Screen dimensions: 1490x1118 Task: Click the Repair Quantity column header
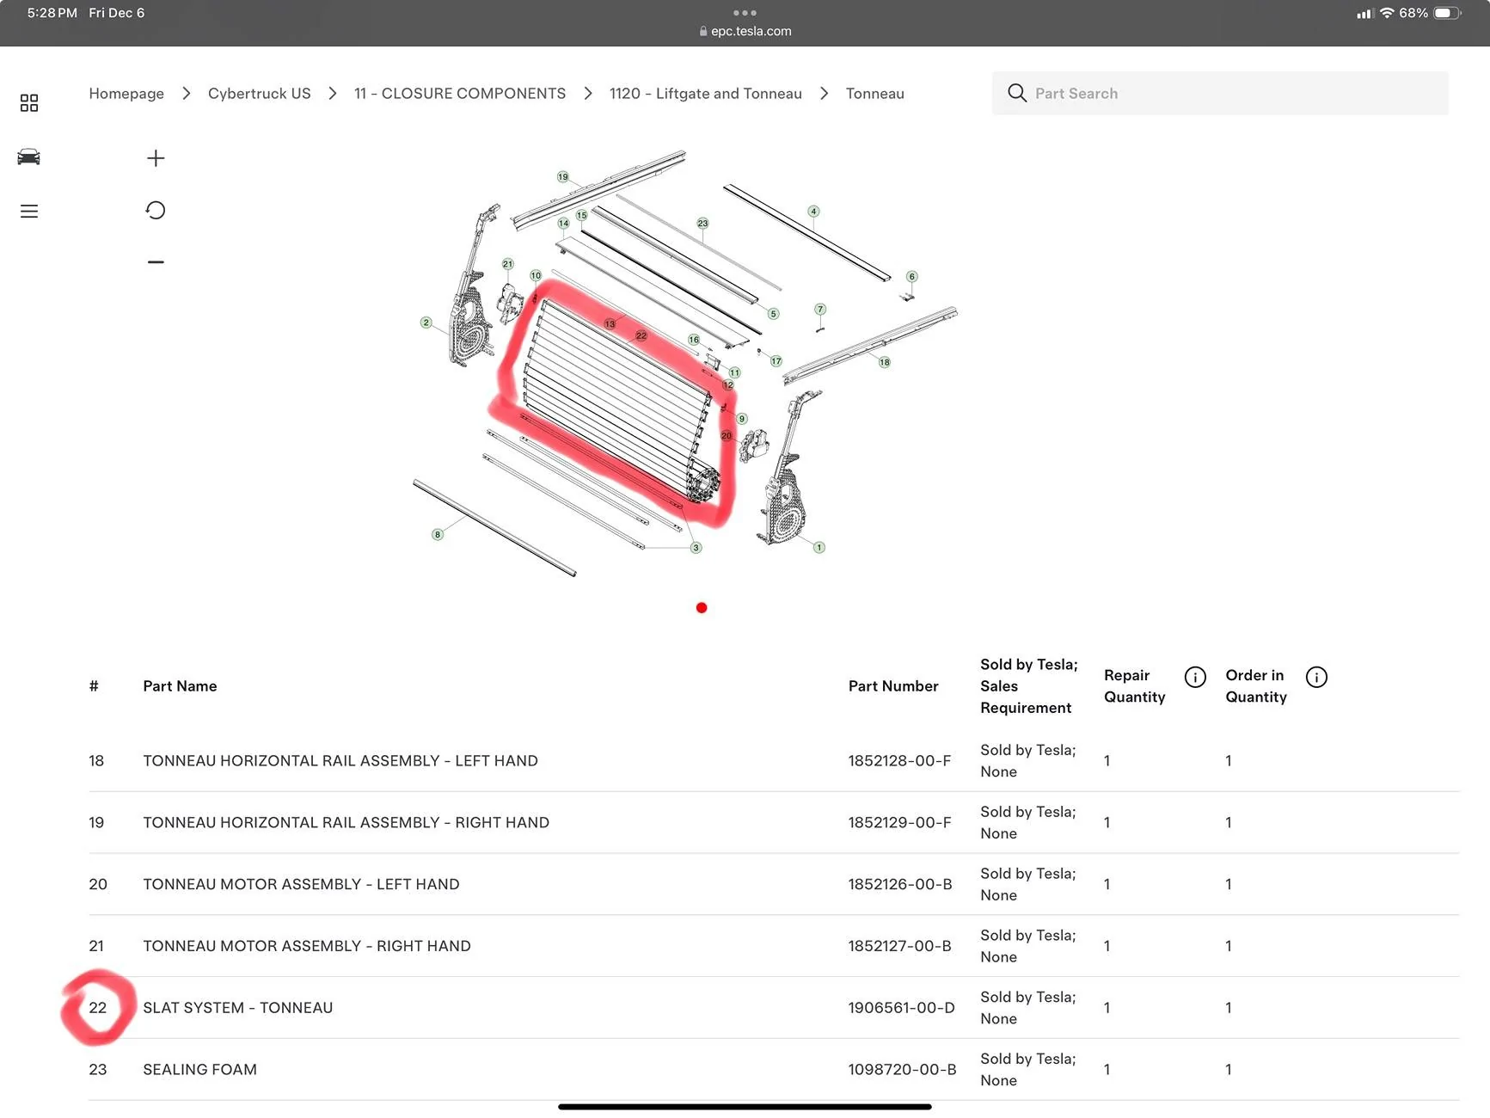pos(1134,686)
